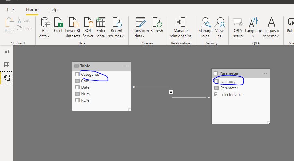Click resize handle of Parameter card
Image resolution: width=294 pixels, height=161 pixels.
coord(269,123)
